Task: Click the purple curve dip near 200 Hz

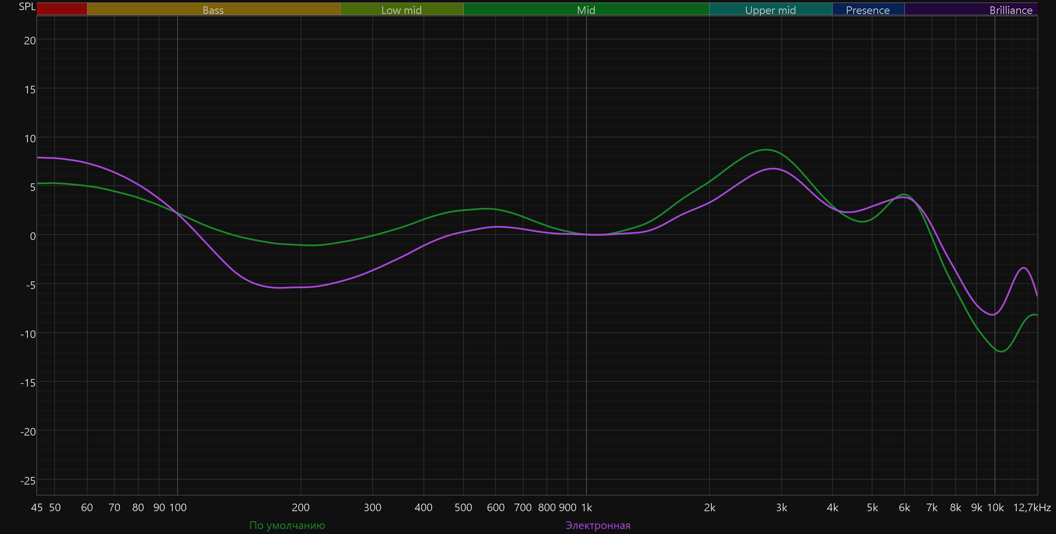Action: [x=281, y=288]
